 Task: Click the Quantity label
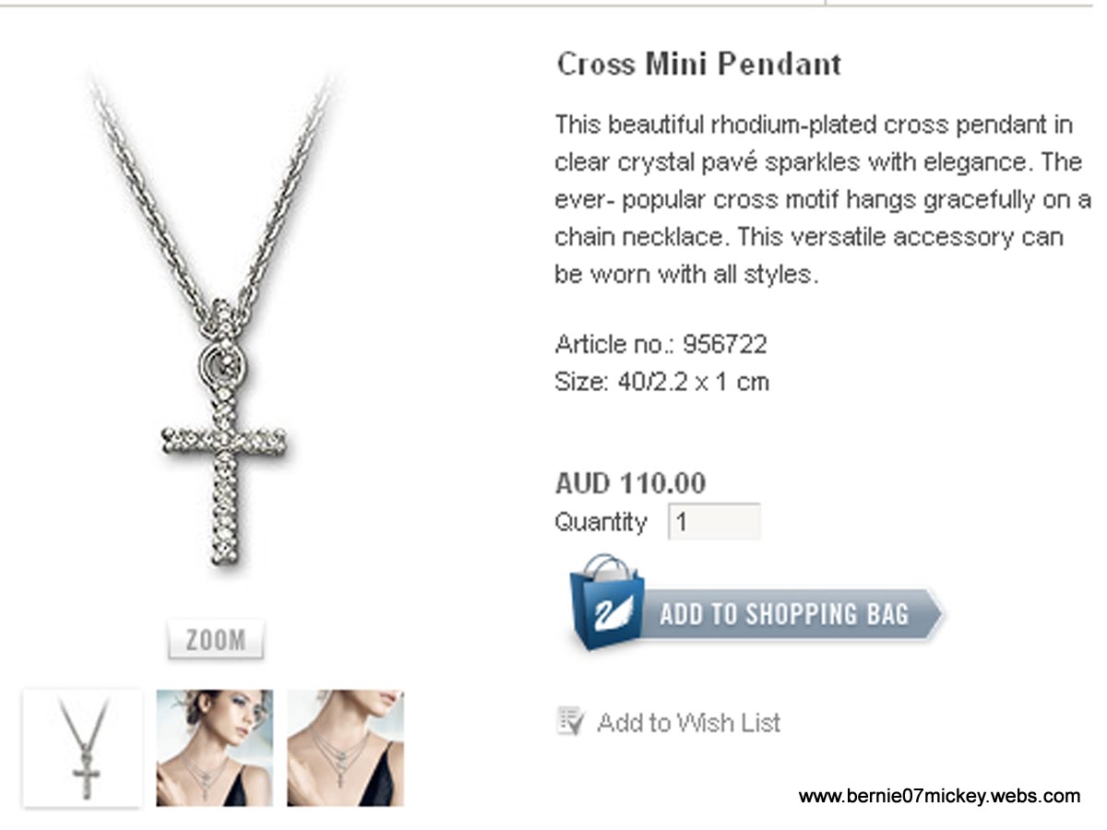601,522
